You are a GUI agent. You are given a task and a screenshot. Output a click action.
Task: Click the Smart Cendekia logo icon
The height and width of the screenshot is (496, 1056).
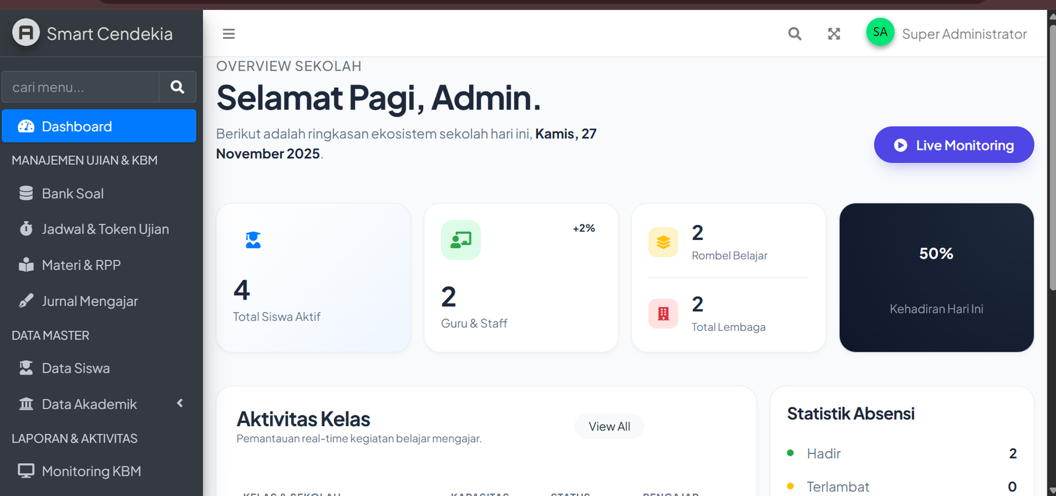coord(26,32)
